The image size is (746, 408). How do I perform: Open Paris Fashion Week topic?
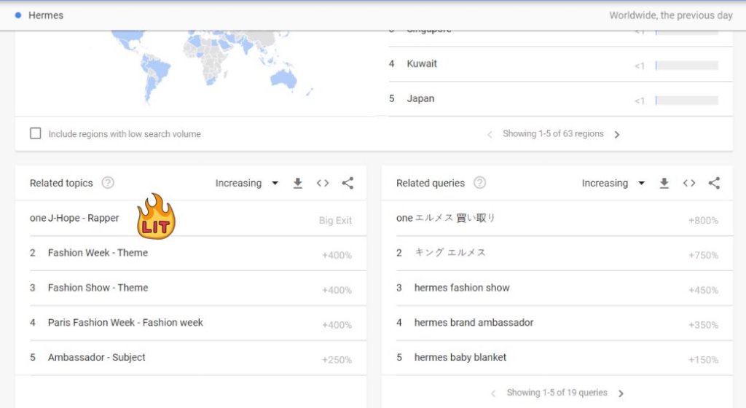[125, 323]
